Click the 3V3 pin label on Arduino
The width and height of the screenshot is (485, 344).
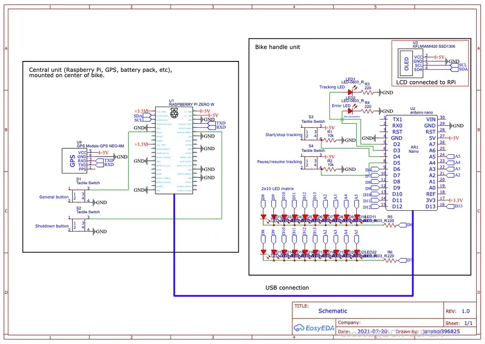(430, 200)
